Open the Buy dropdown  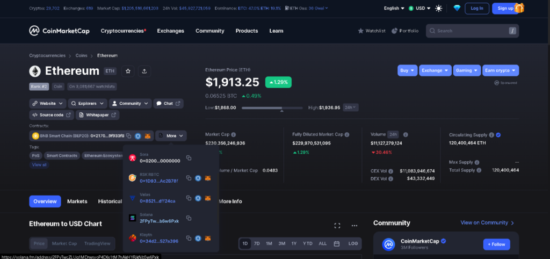pyautogui.click(x=408, y=70)
